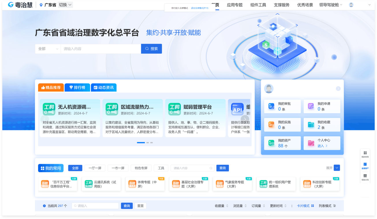
Task: Click the 我的申请 purple icon
Action: pyautogui.click(x=311, y=106)
